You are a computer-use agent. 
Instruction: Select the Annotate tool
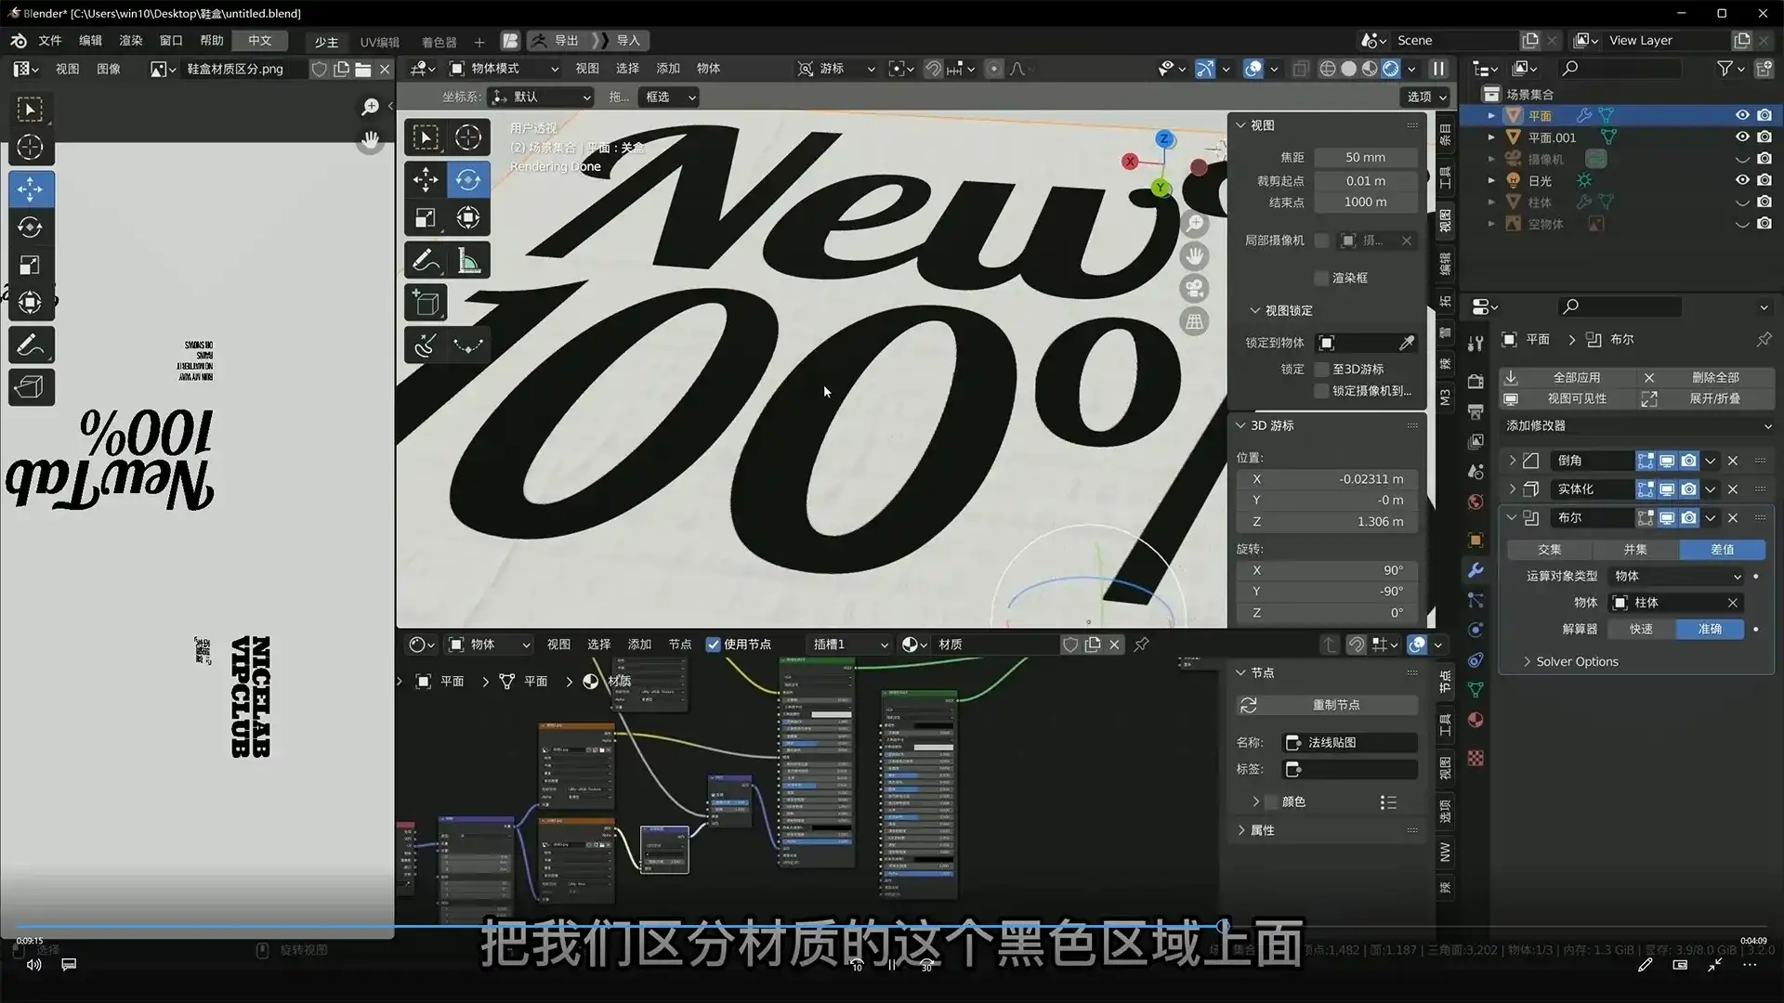coord(426,259)
